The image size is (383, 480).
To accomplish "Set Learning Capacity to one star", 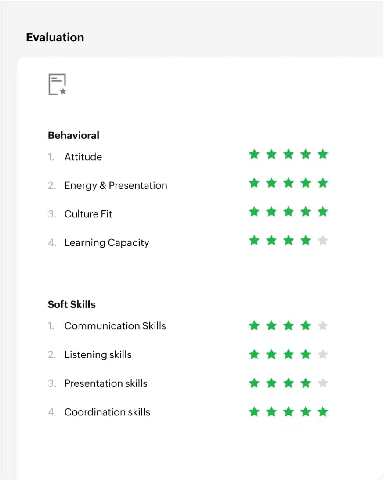I will click(x=254, y=241).
